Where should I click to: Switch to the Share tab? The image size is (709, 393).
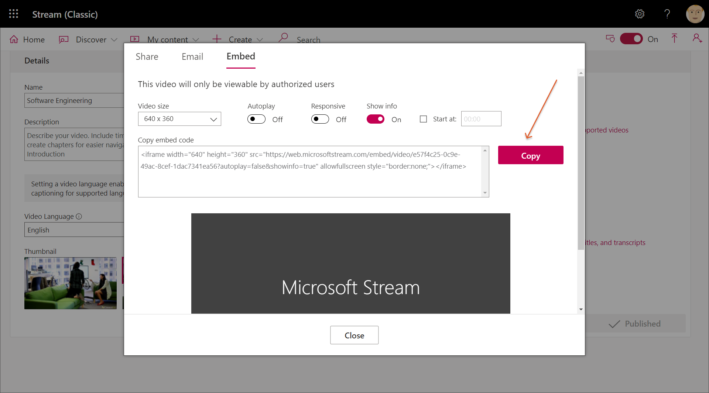[147, 56]
